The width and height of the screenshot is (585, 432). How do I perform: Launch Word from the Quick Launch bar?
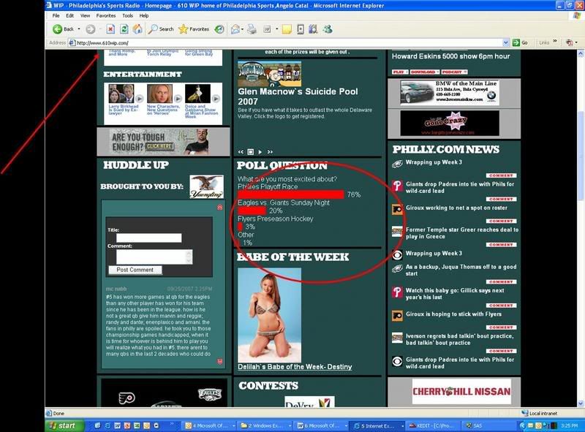click(117, 425)
